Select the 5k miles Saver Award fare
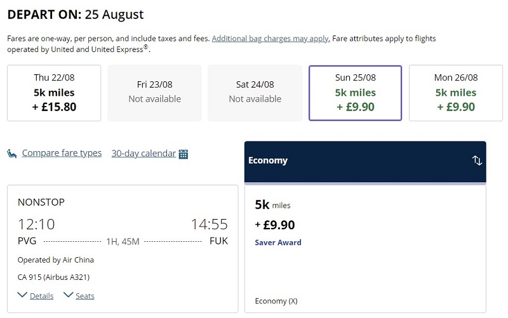 pos(365,249)
